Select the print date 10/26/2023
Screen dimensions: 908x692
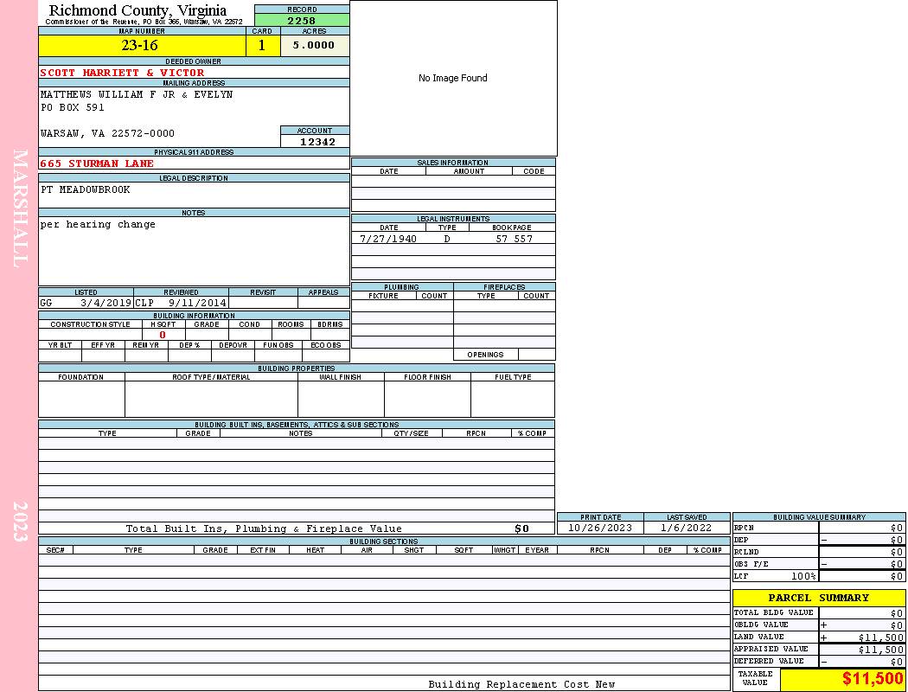point(600,528)
